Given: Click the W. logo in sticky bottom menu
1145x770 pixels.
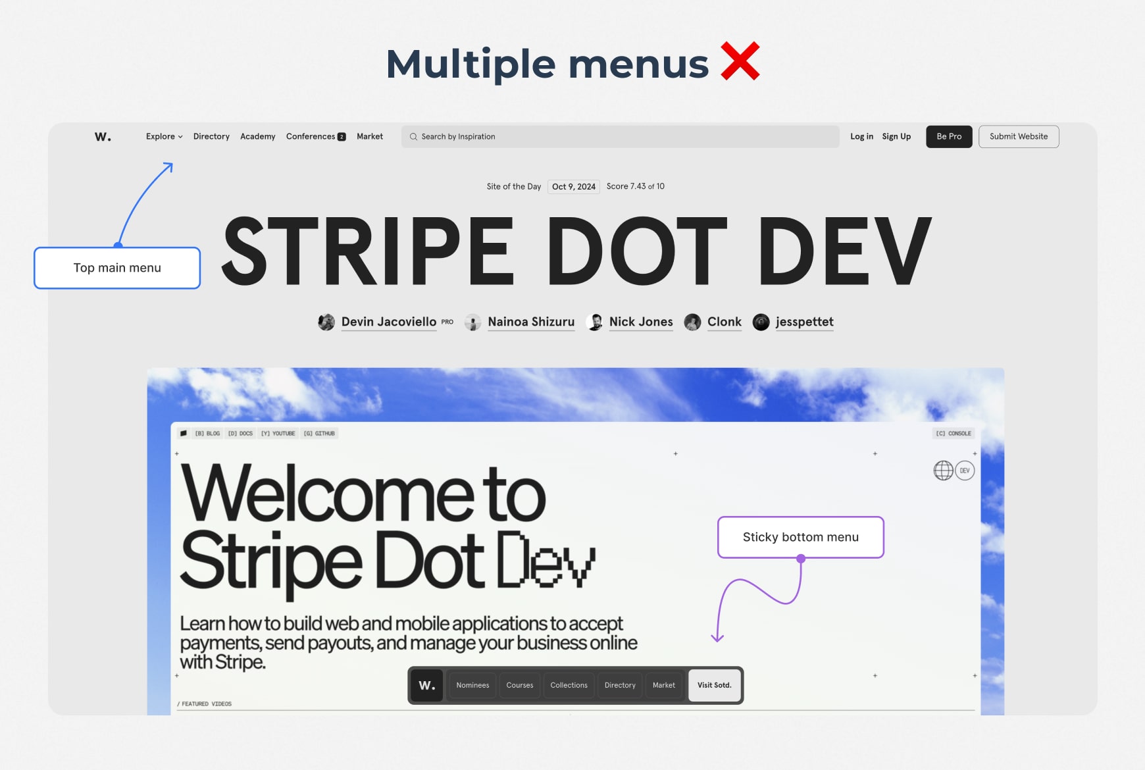Looking at the screenshot, I should pyautogui.click(x=426, y=685).
